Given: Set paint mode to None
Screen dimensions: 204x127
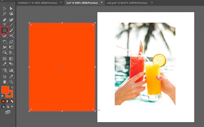Looking at the screenshot, I should coord(12,101).
